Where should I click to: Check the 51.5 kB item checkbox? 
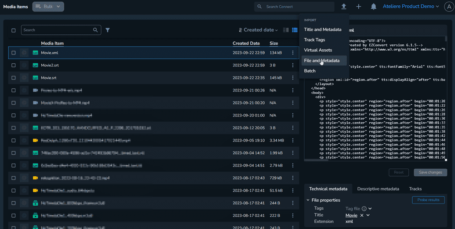13,190
